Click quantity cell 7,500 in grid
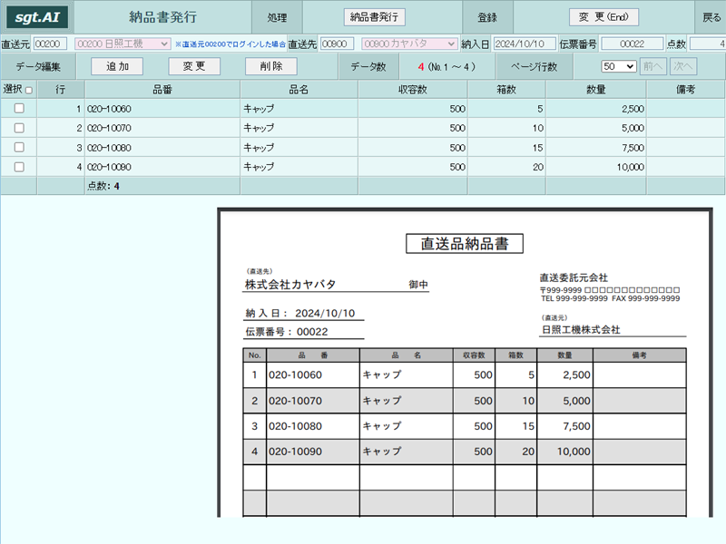 pos(596,148)
